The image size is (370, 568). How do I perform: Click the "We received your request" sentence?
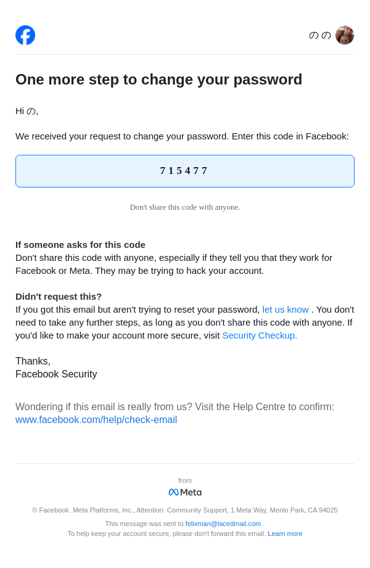click(182, 136)
